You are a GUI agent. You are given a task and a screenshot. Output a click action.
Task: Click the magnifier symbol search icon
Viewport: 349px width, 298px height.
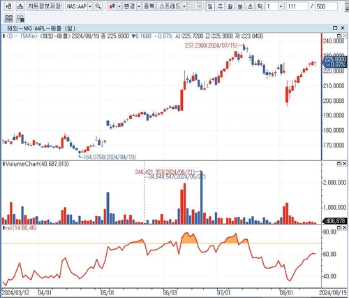(98, 6)
